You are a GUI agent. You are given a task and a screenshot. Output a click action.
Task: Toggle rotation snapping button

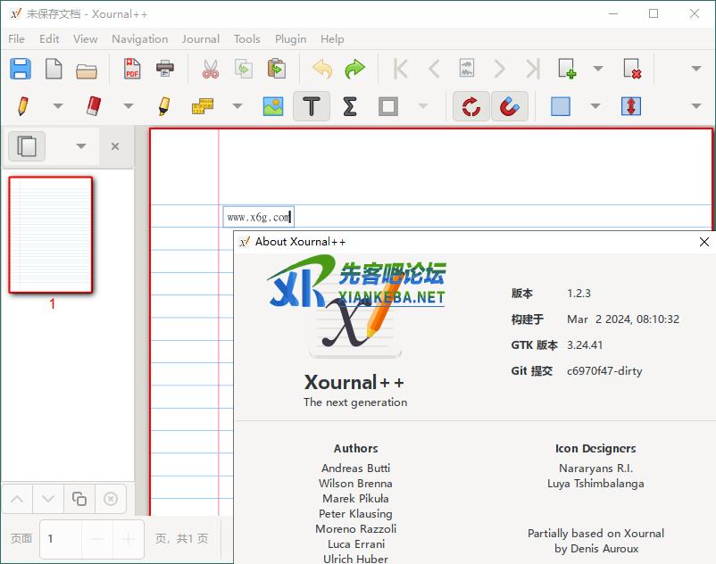point(471,106)
